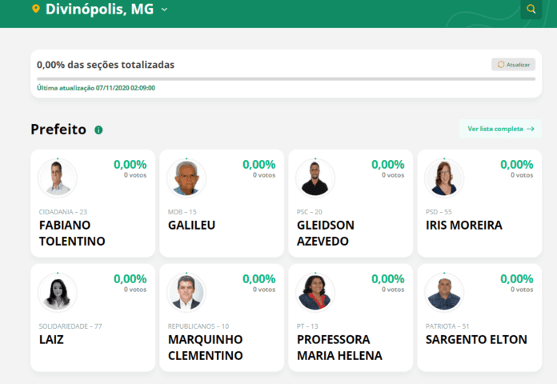Click the search magnifier icon
Screen dimensions: 557x384
531,9
